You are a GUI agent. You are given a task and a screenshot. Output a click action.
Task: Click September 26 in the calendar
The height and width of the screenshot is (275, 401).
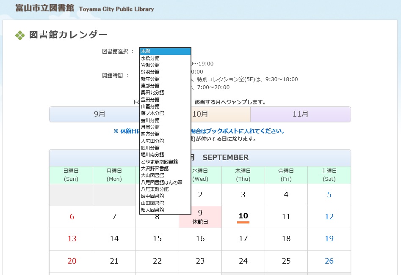(329, 261)
